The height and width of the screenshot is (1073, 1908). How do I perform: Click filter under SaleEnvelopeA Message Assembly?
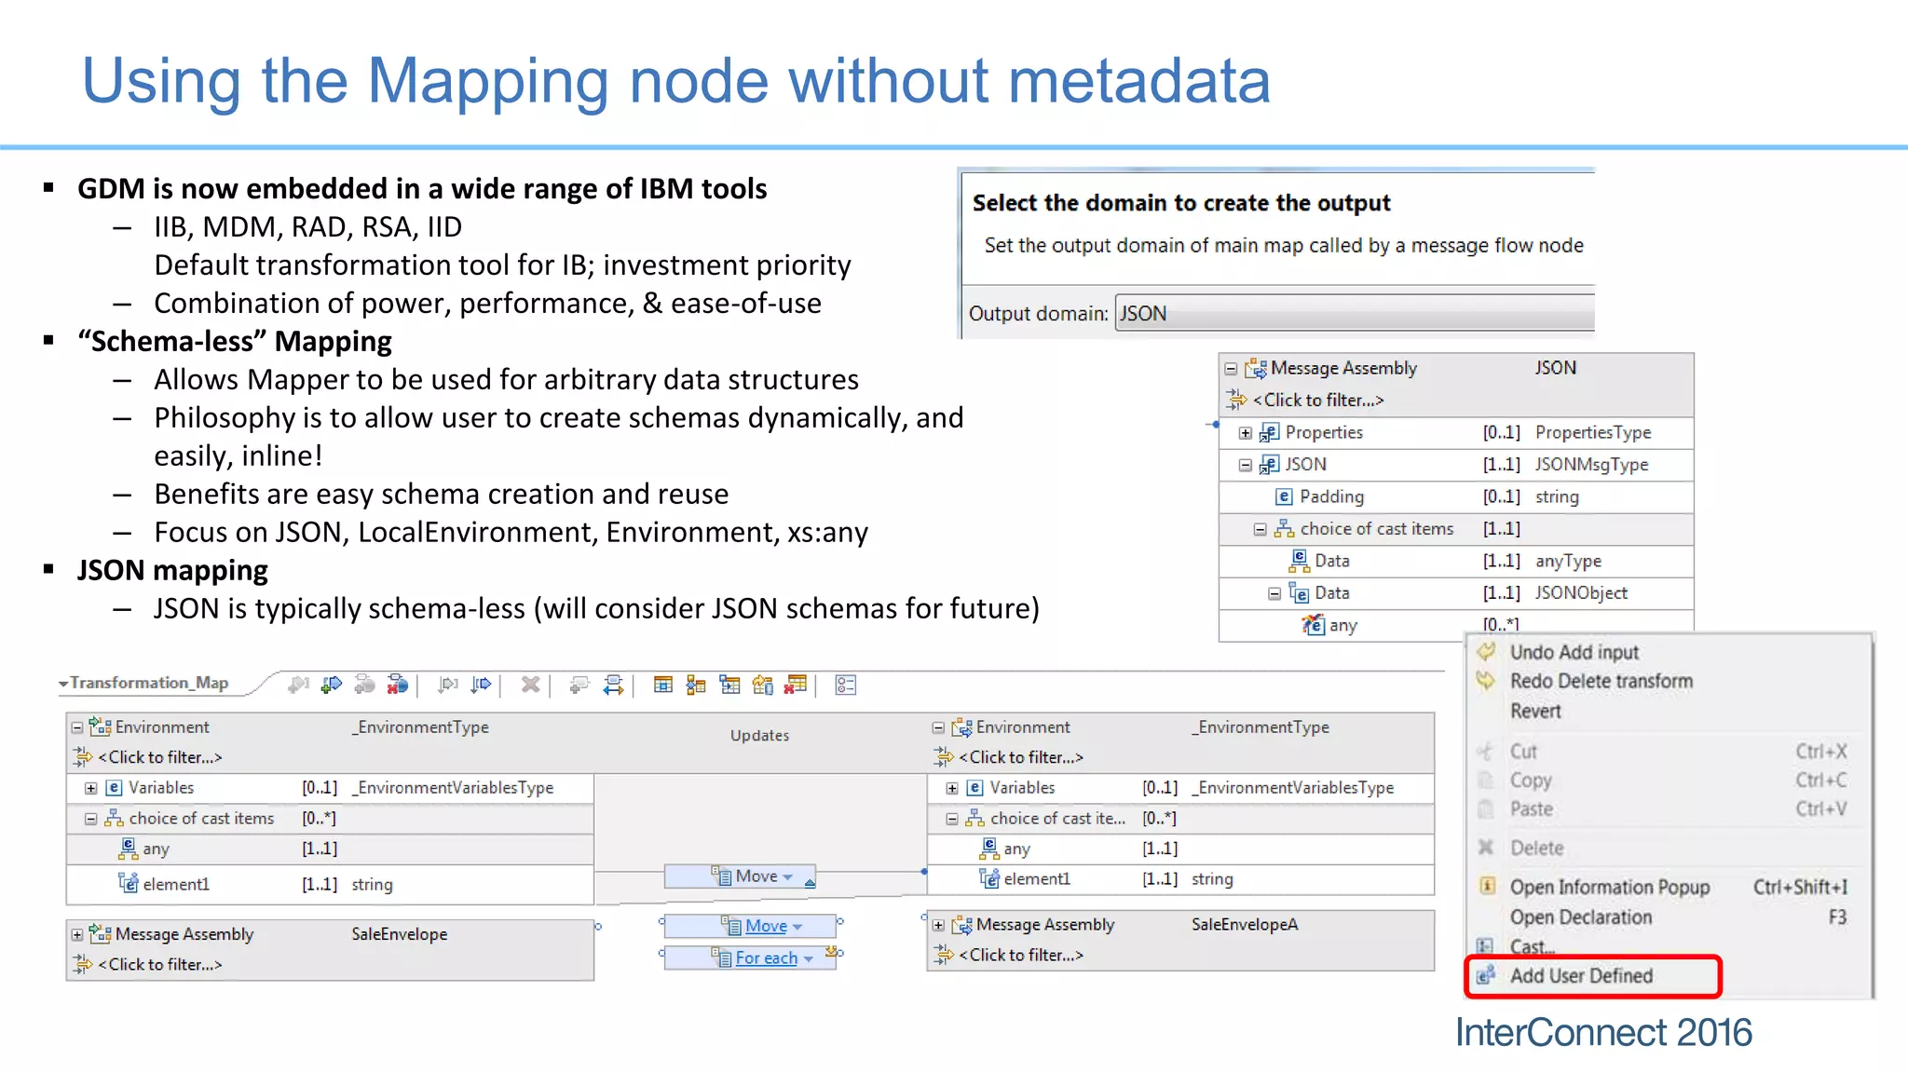1021,955
